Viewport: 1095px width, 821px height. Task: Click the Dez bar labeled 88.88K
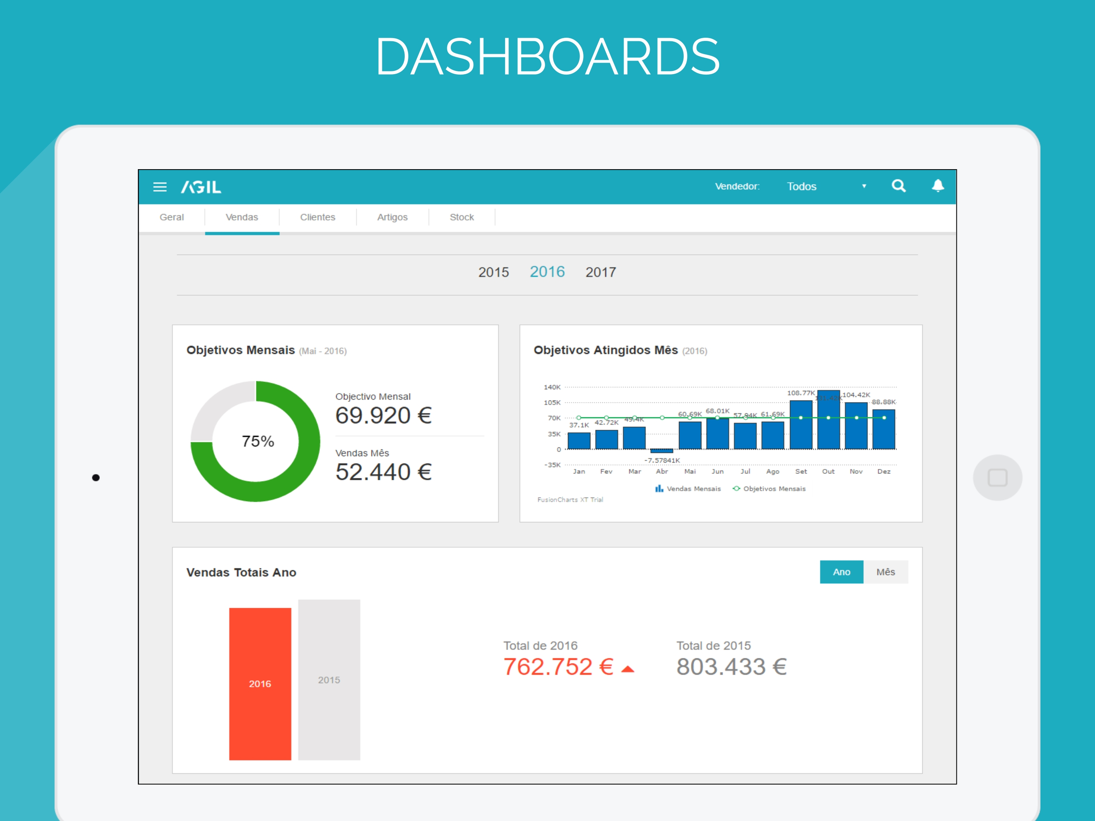click(884, 429)
